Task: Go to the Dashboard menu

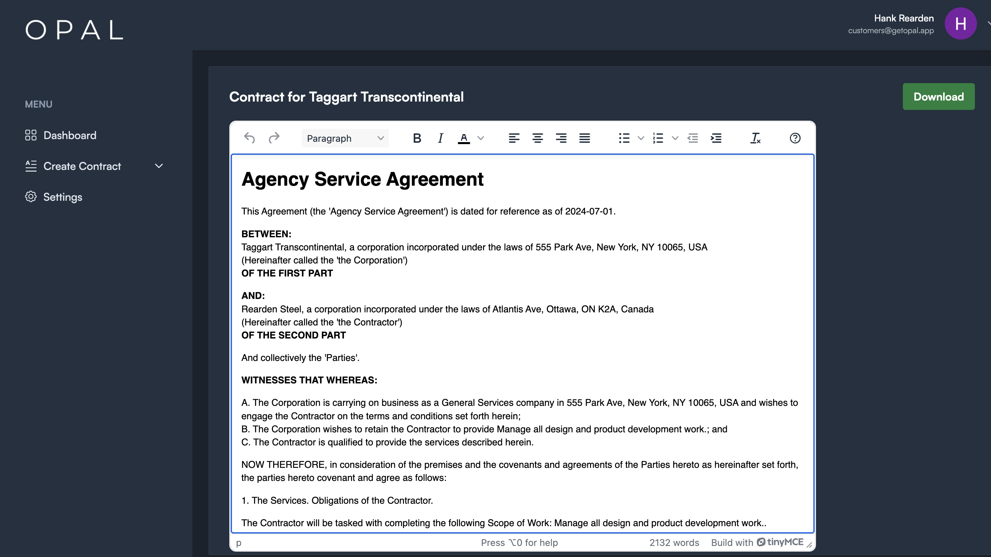Action: point(70,135)
